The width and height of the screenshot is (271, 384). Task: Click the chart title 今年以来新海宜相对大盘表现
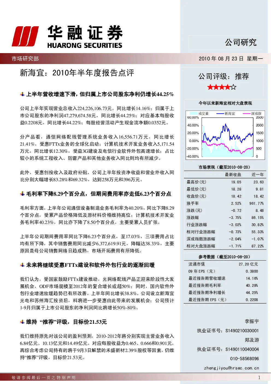coord(225,103)
